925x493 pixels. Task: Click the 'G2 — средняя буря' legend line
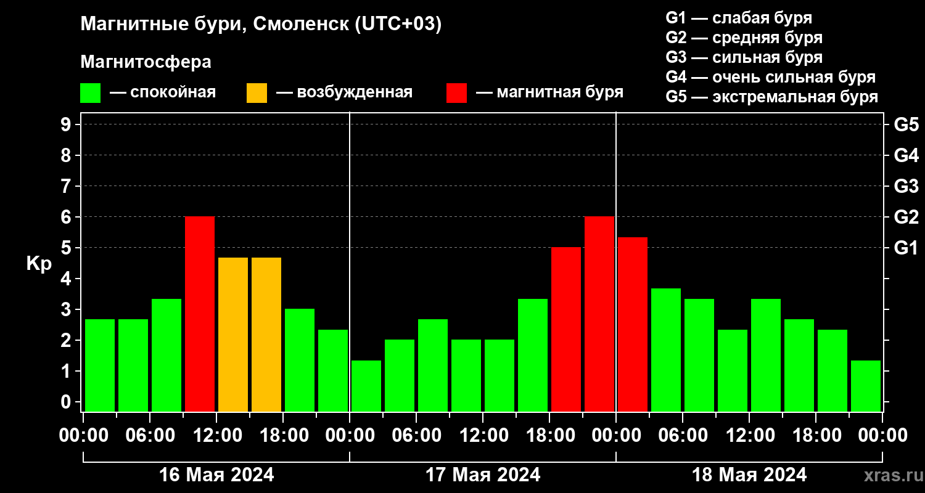click(x=744, y=38)
